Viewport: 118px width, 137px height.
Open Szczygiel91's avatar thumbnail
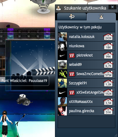pos(62,83)
